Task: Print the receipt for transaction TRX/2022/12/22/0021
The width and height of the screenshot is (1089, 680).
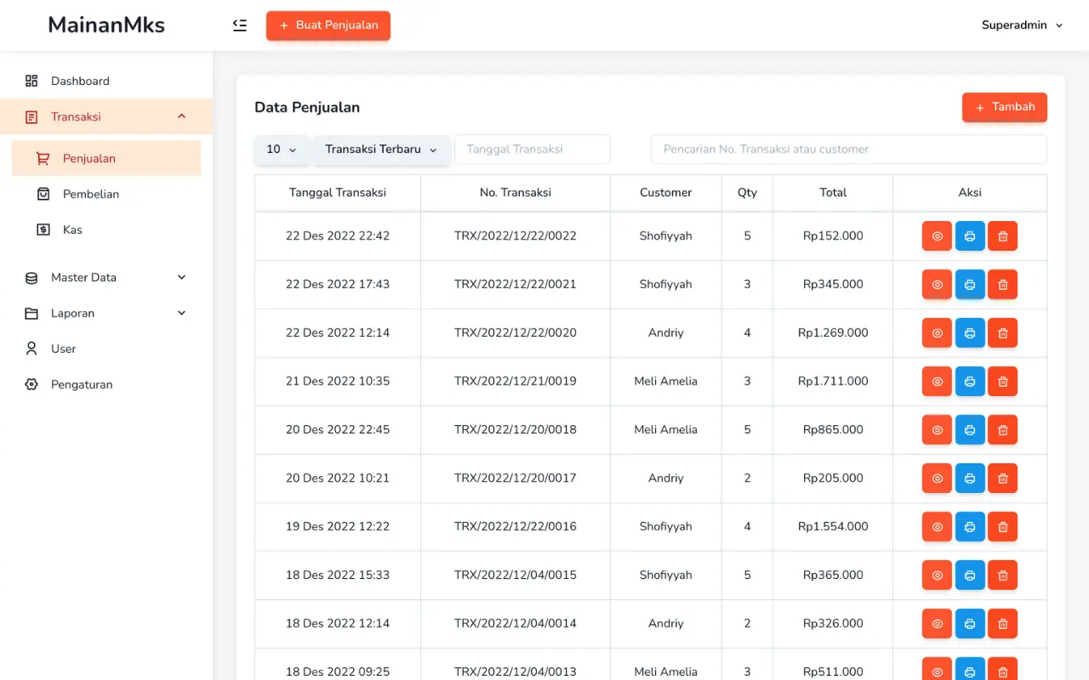Action: click(970, 285)
